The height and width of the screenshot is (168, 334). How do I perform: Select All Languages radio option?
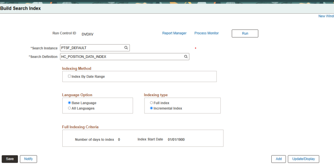click(69, 108)
